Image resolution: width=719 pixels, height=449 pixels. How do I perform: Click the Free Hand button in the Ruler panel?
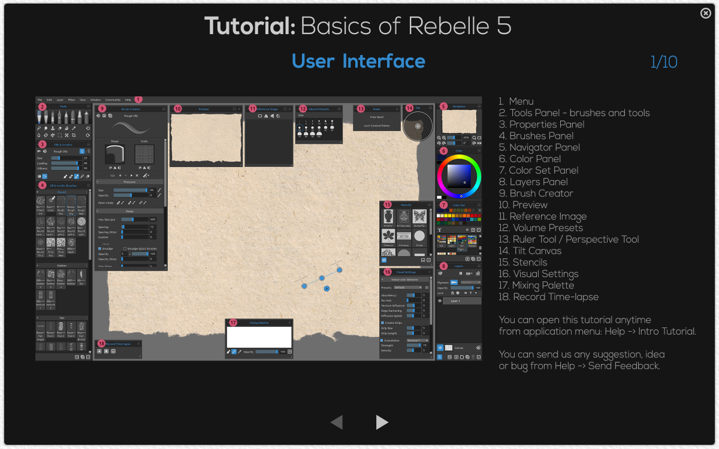pyautogui.click(x=377, y=117)
